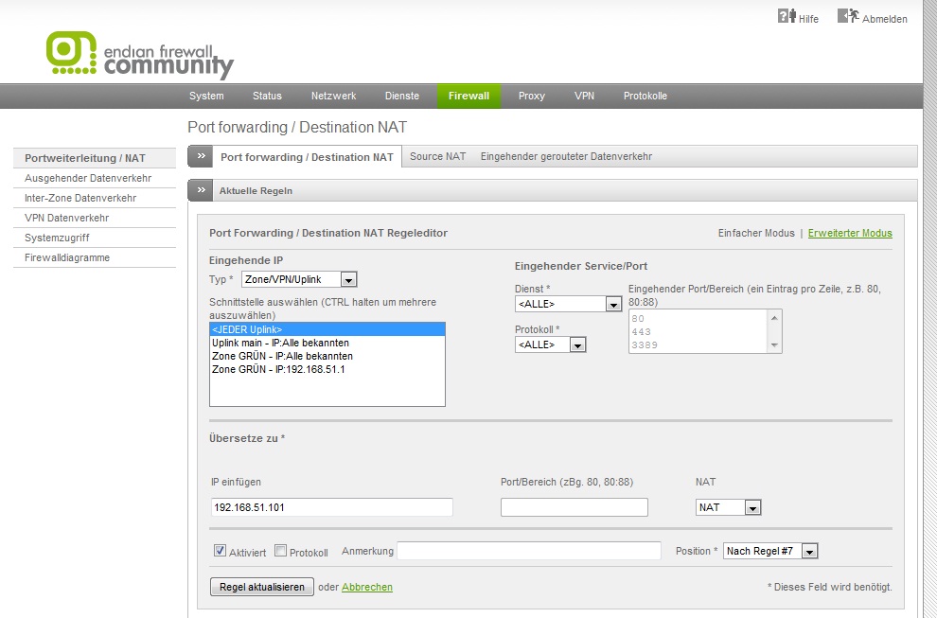Viewport: 937px width, 618px height.
Task: Click the port textarea scroll down arrow
Action: (x=774, y=344)
